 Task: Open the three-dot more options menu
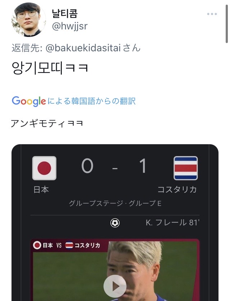(x=212, y=14)
